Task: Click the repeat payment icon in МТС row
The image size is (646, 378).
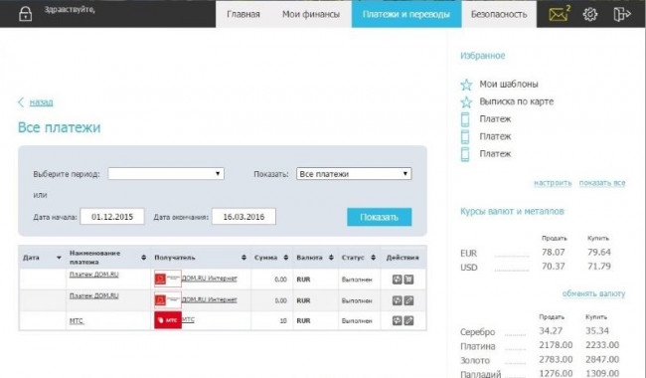Action: pyautogui.click(x=397, y=320)
